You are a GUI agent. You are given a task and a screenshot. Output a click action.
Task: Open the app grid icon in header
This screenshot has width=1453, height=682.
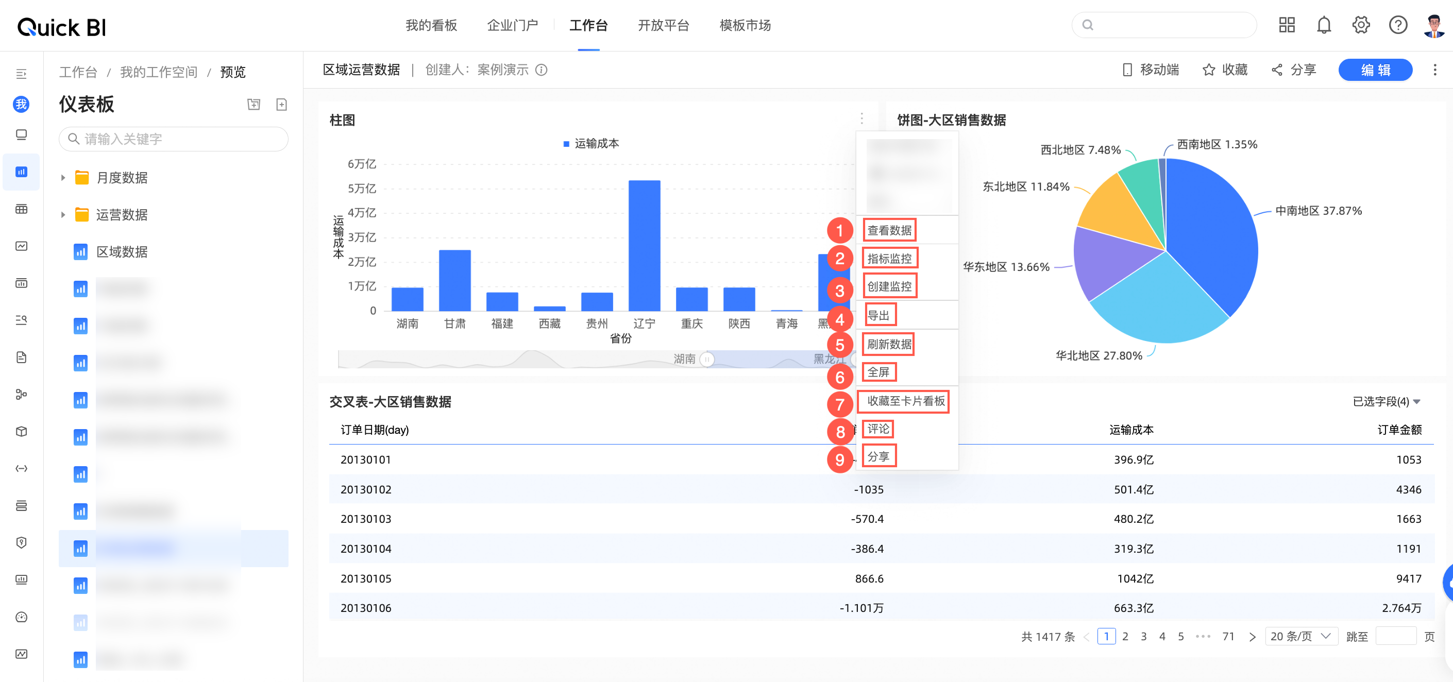tap(1287, 25)
